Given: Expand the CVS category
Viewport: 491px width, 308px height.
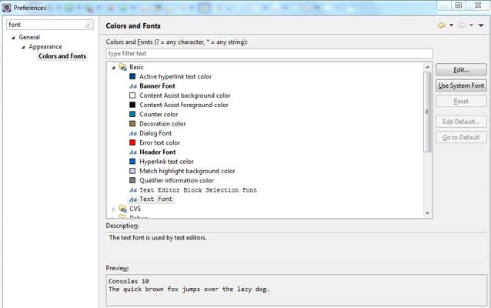Looking at the screenshot, I should [x=114, y=209].
